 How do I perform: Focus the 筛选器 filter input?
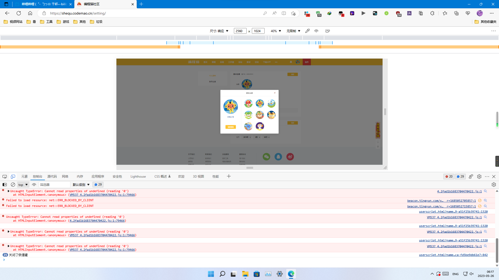click(x=55, y=185)
